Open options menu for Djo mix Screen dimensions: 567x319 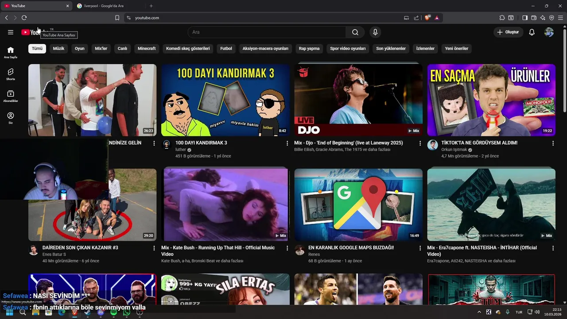point(420,143)
